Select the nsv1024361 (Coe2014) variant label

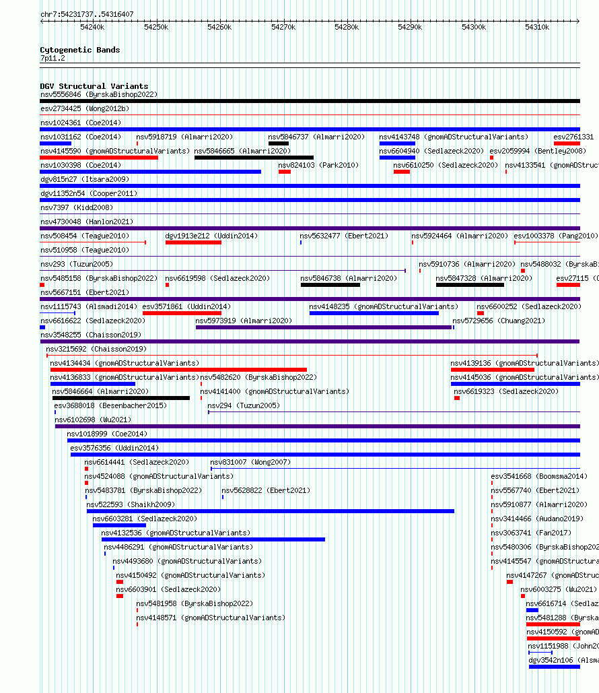[x=81, y=123]
